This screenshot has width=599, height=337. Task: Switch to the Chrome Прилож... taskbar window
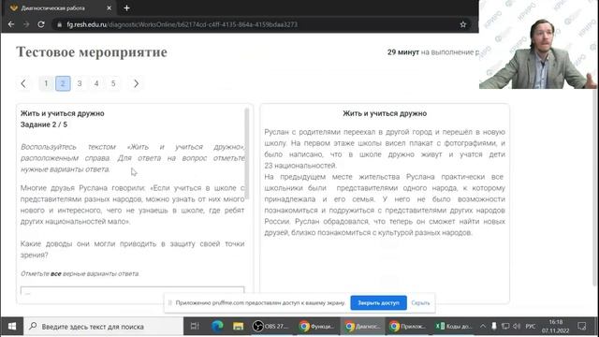point(408,327)
